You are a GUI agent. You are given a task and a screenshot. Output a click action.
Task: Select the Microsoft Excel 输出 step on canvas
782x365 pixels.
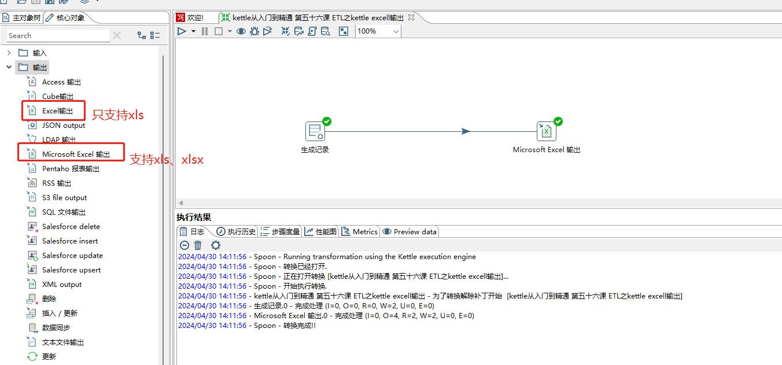[x=546, y=131]
